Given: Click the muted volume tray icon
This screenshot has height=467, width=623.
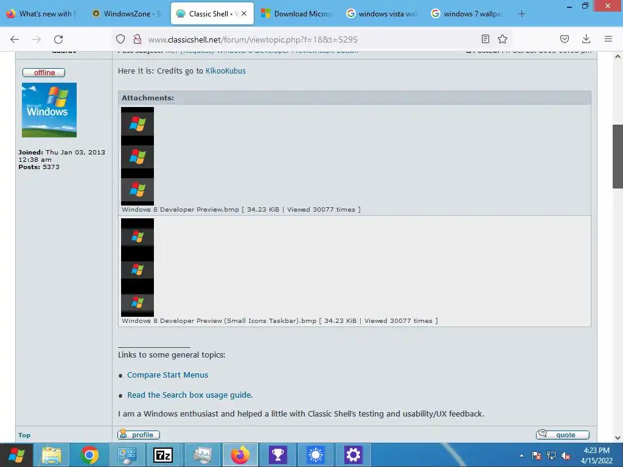Looking at the screenshot, I should click(566, 455).
